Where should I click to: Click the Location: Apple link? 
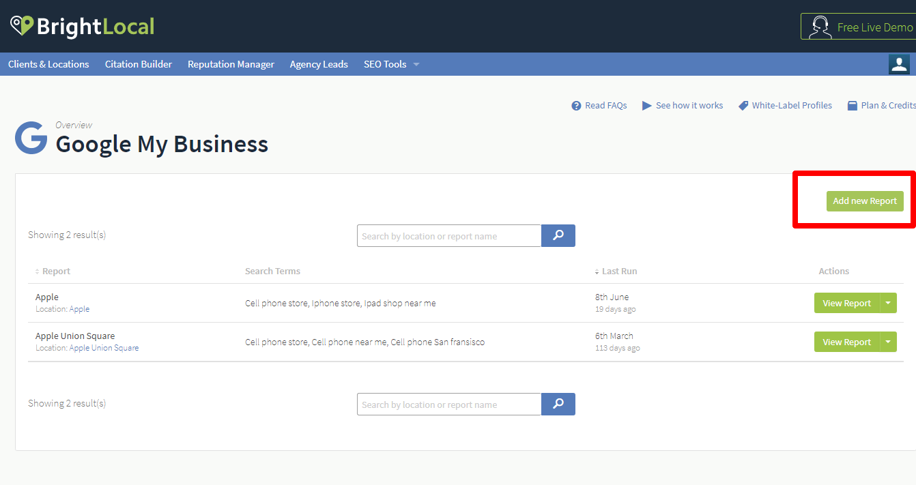coord(79,309)
